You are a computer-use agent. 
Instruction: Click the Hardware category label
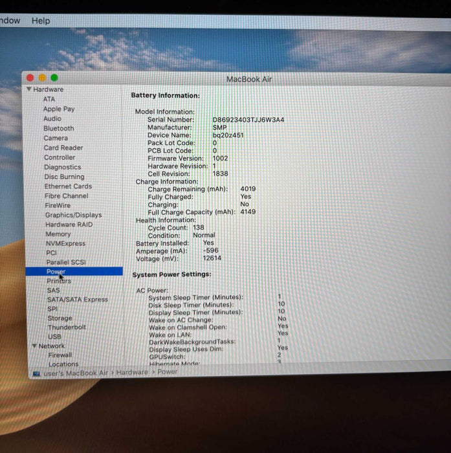point(49,89)
